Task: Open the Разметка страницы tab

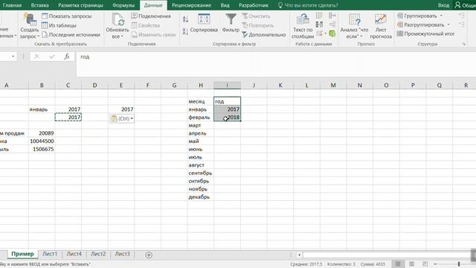Action: (x=80, y=5)
